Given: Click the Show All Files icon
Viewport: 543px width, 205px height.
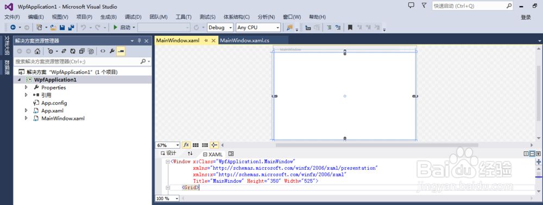Looking at the screenshot, I should coord(91,51).
